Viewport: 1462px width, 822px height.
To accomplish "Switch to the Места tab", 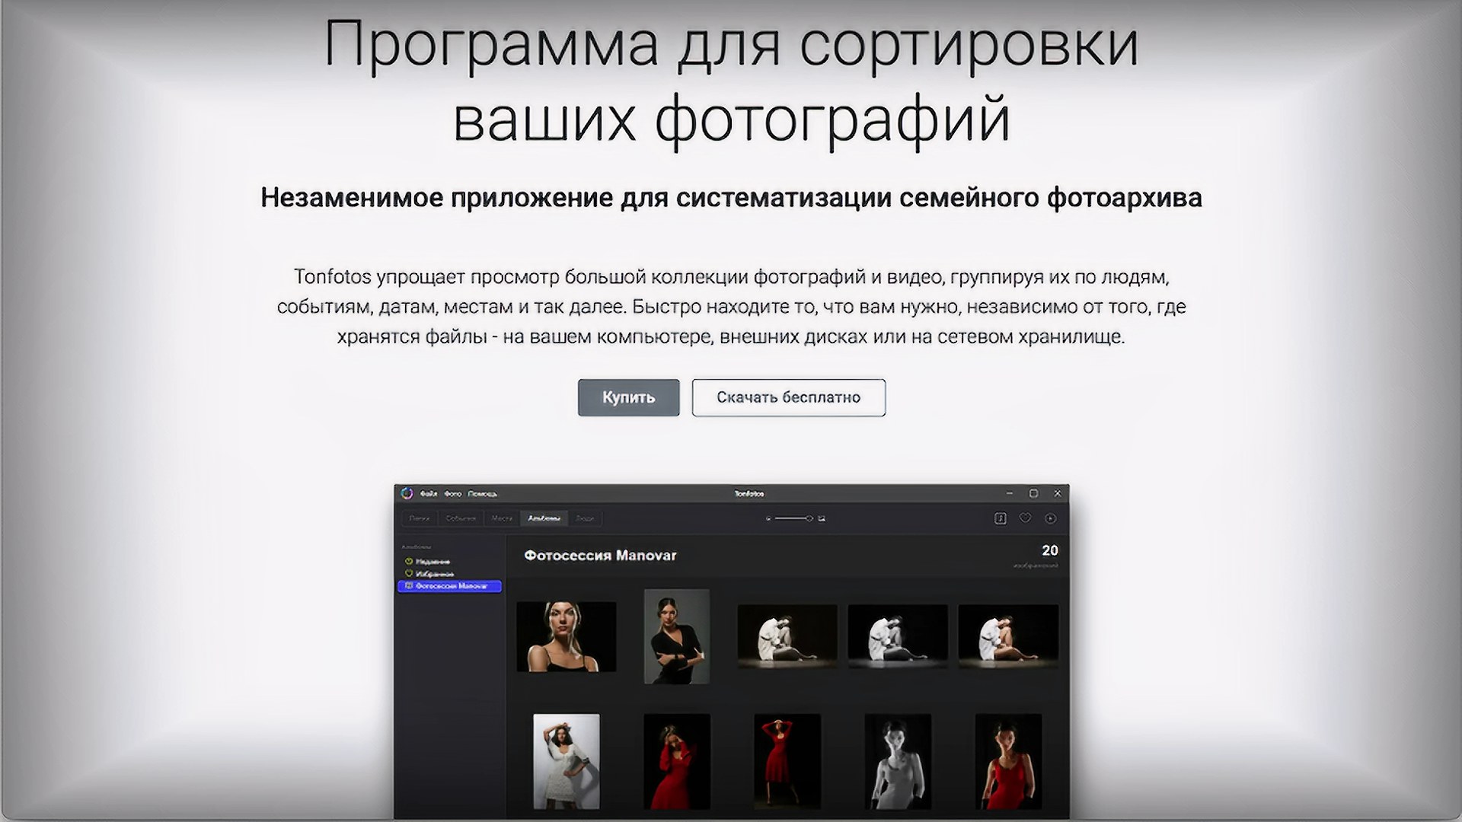I will coord(502,518).
